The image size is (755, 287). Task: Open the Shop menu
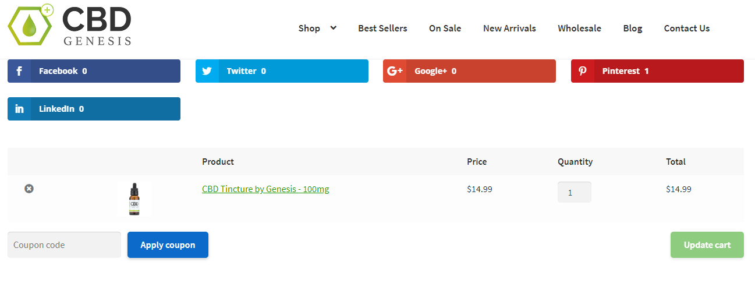pos(309,28)
